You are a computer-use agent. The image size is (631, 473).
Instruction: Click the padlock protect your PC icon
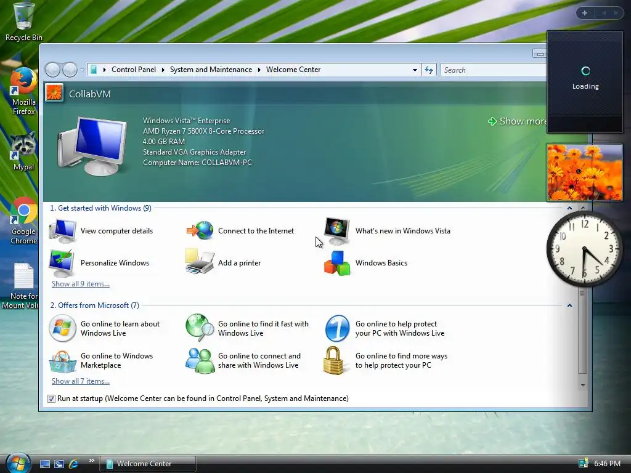coord(333,360)
